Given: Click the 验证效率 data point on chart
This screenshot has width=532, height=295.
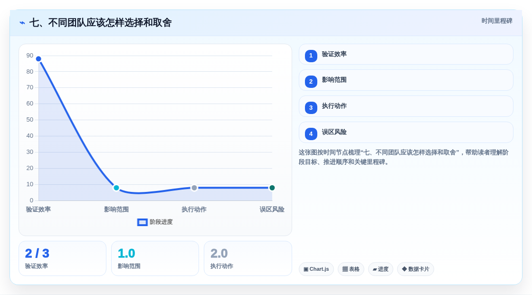Looking at the screenshot, I should click(38, 59).
